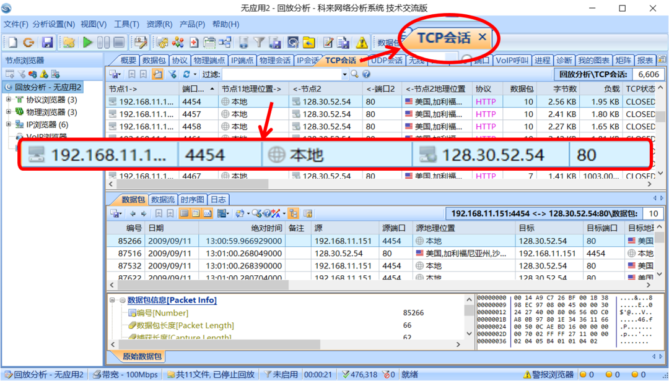Click the yellow warning triangle toolbar icon

coord(362,42)
